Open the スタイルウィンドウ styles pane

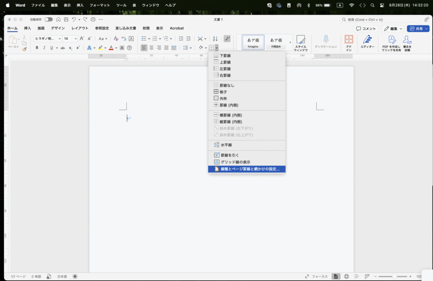[301, 43]
